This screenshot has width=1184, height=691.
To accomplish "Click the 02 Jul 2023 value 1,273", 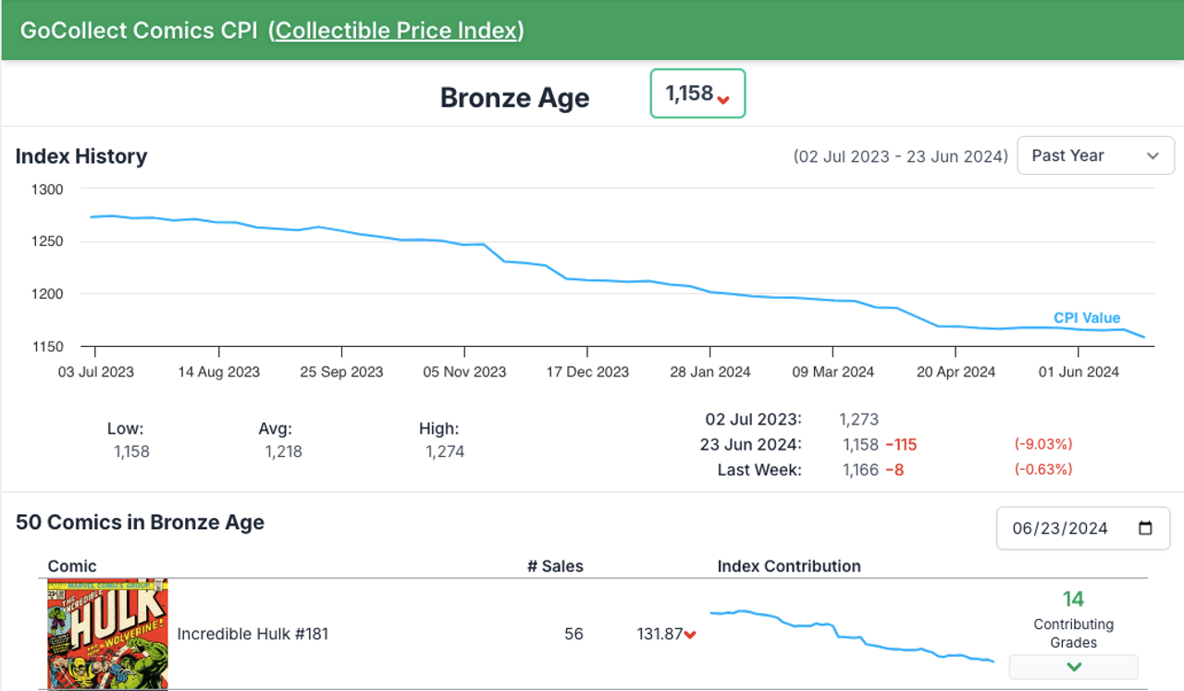I will pyautogui.click(x=859, y=420).
